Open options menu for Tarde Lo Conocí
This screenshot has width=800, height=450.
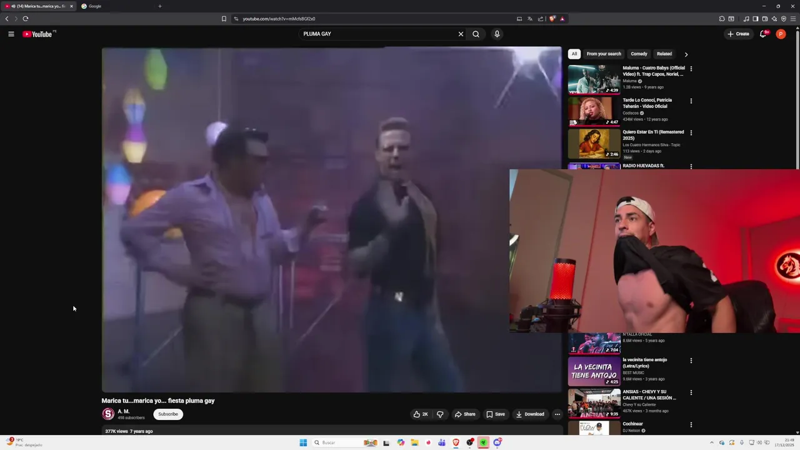[691, 101]
